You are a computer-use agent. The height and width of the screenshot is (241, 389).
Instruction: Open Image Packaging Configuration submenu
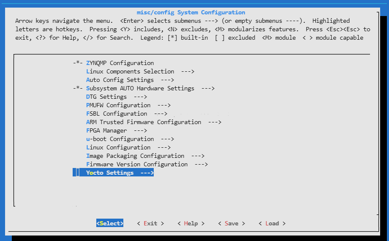pos(145,156)
